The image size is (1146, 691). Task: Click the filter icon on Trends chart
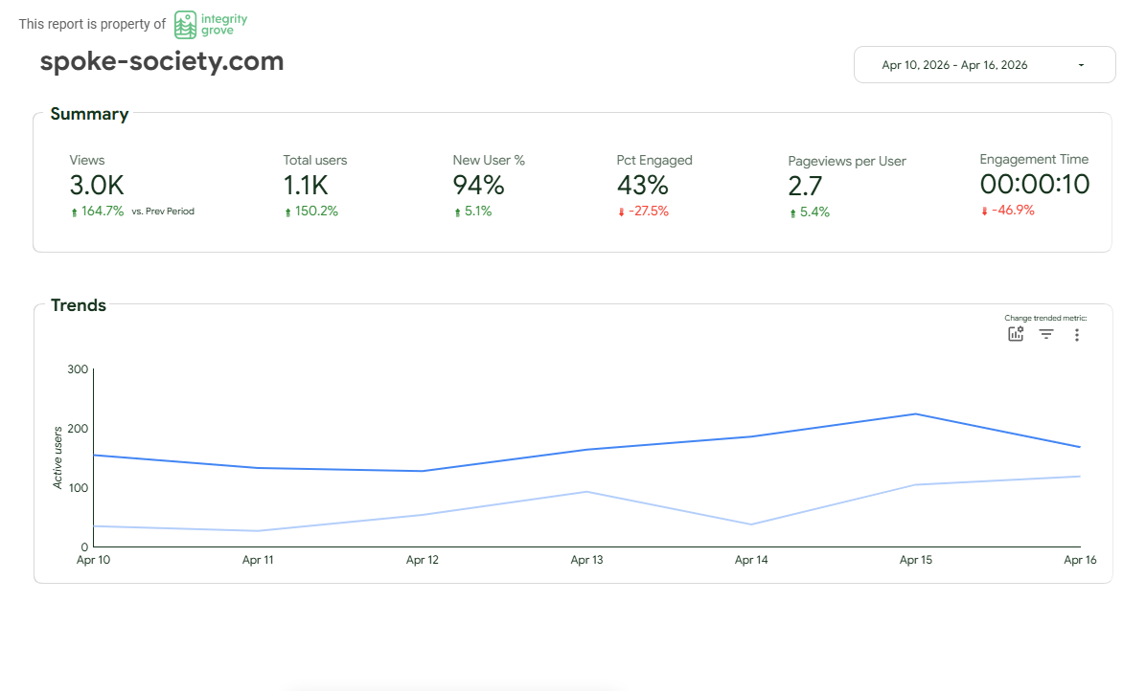point(1046,334)
